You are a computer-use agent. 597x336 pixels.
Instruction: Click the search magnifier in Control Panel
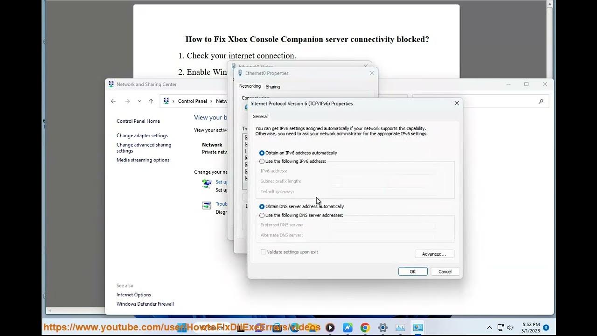pos(541,101)
